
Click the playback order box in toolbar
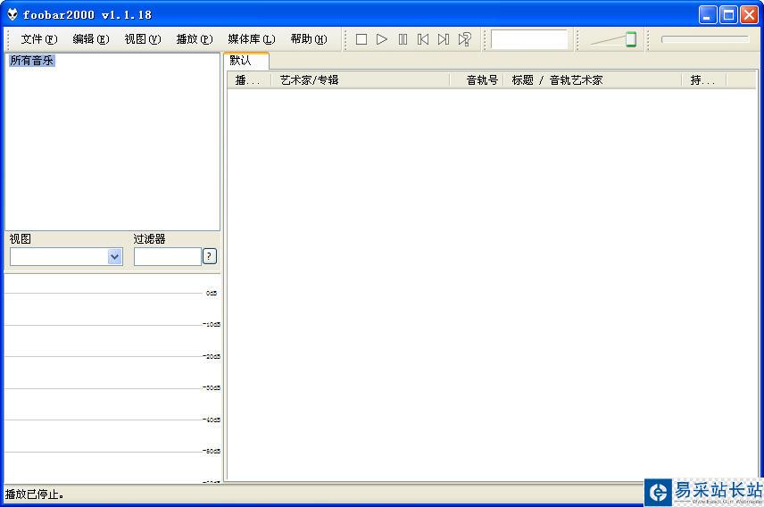[529, 39]
